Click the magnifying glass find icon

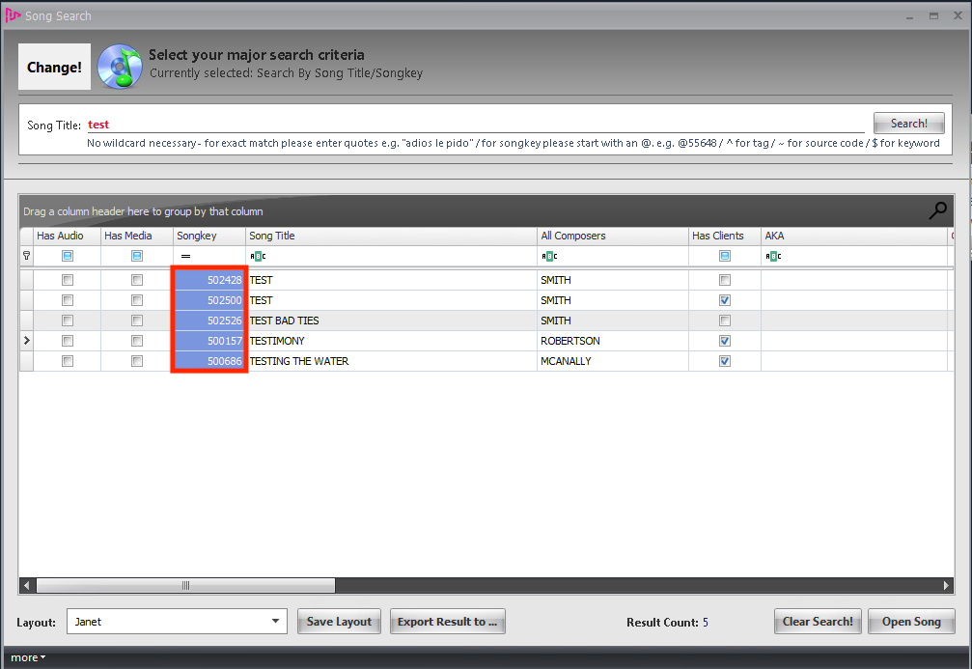937,210
